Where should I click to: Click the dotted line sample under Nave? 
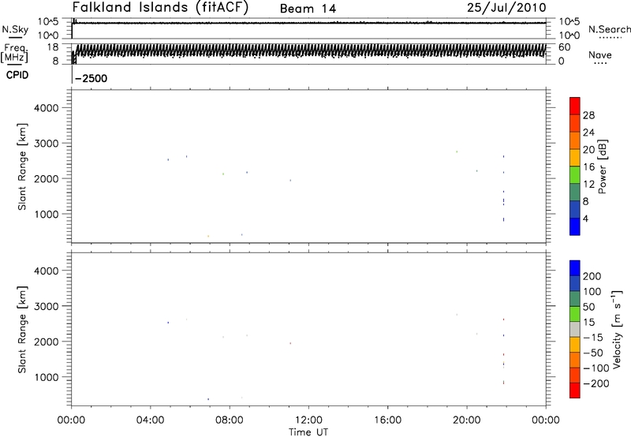pyautogui.click(x=600, y=63)
